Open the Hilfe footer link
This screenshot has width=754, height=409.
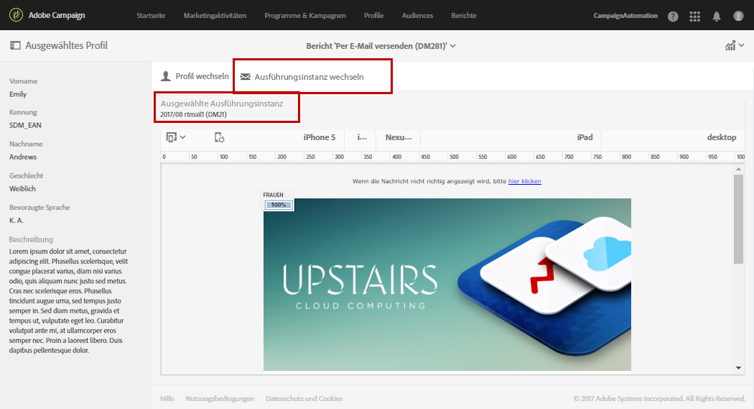(x=167, y=398)
